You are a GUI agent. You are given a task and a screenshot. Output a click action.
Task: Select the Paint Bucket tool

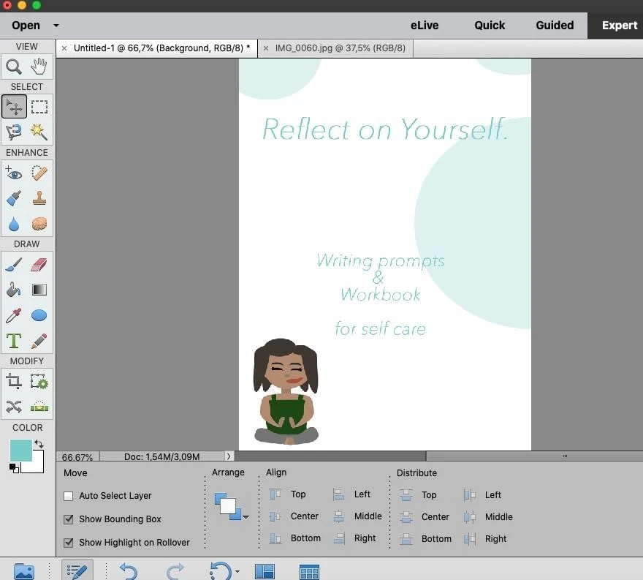(x=14, y=290)
